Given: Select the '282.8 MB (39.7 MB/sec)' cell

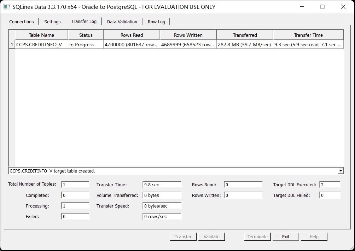Looking at the screenshot, I should coord(245,45).
